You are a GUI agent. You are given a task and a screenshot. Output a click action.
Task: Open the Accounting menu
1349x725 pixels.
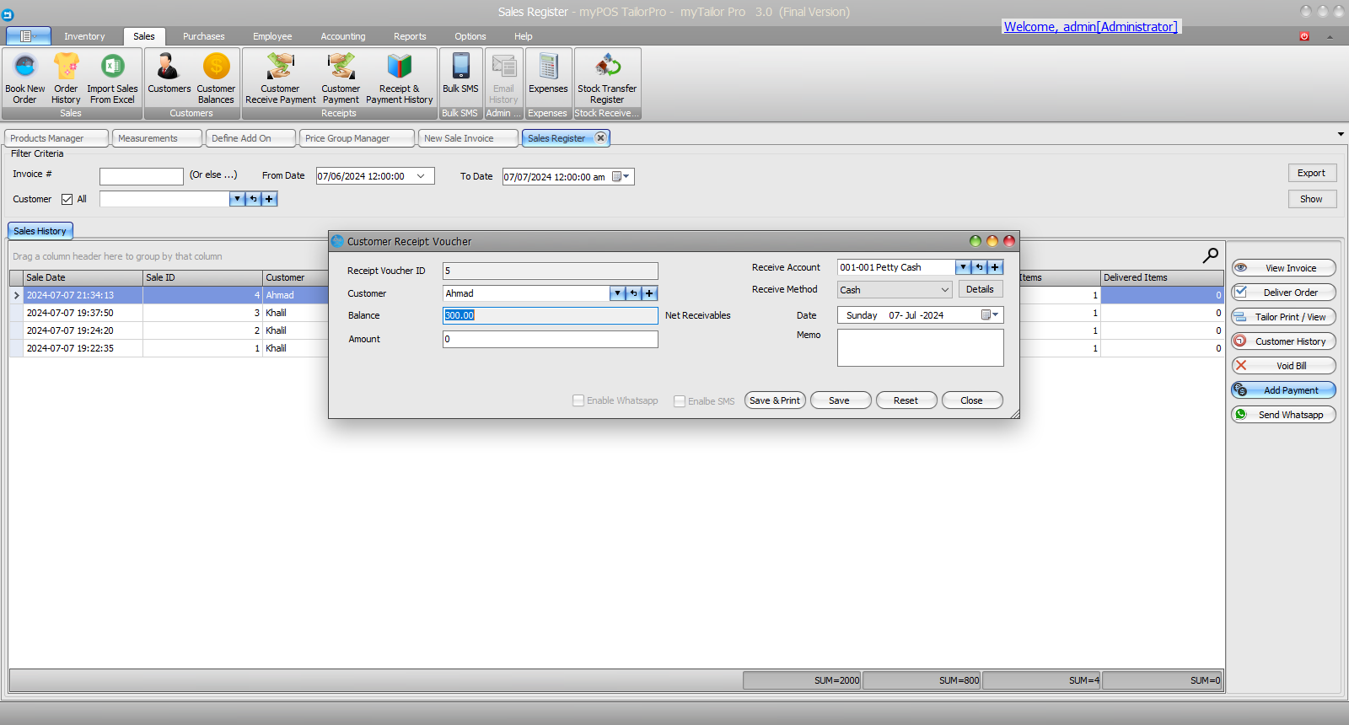tap(342, 36)
